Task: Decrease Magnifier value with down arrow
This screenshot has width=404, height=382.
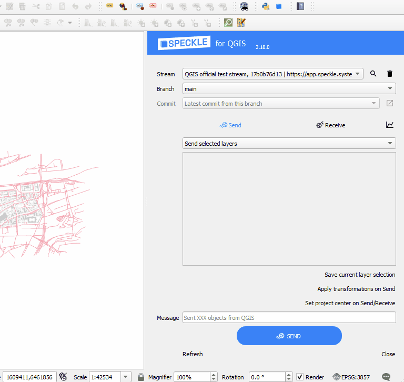Action: 214,379
